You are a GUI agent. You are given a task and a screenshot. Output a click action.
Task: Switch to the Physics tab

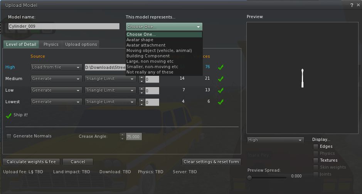[x=51, y=44]
